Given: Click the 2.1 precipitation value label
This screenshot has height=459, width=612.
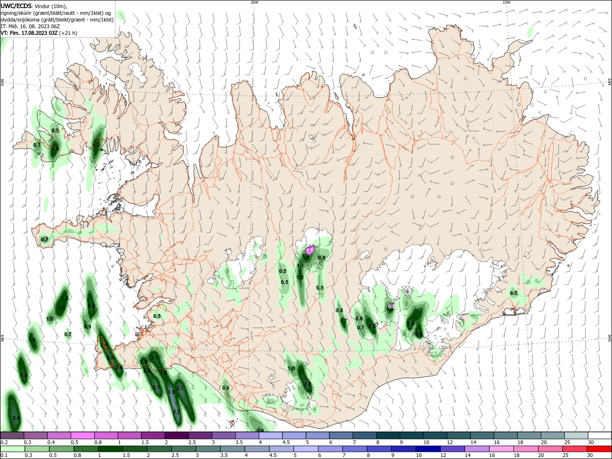Looking at the screenshot, I should tap(154, 358).
